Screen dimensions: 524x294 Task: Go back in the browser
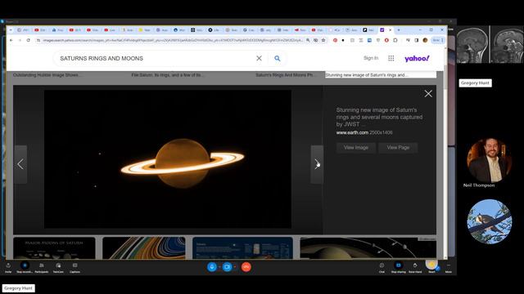click(11, 40)
